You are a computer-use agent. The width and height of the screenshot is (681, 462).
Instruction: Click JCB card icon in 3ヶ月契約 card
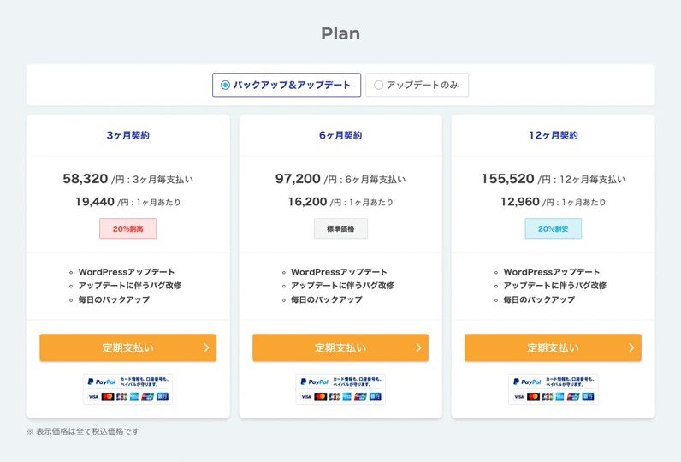pos(121,396)
